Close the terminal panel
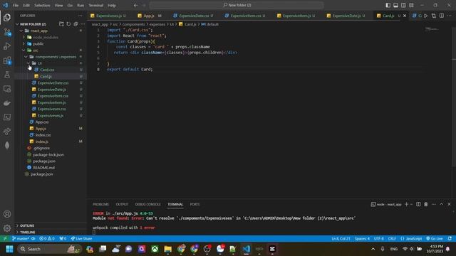456x256 pixels. (449, 204)
